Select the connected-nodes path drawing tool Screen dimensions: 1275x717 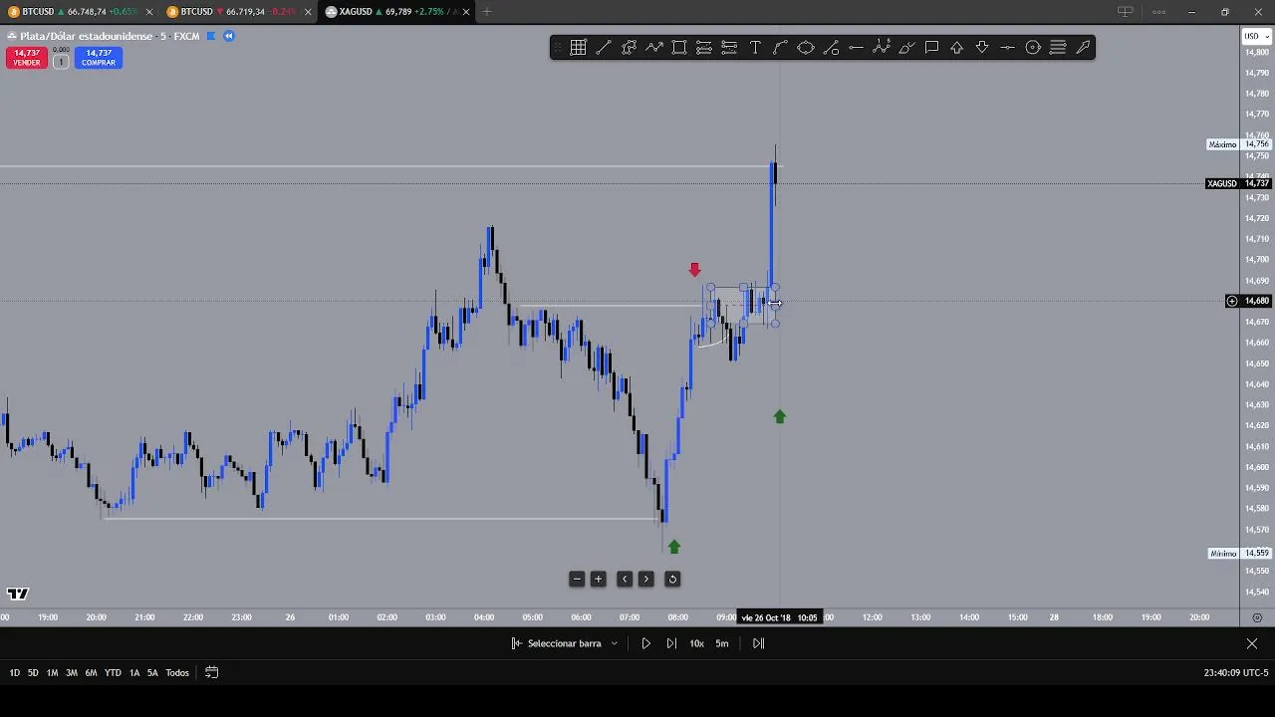(x=629, y=48)
